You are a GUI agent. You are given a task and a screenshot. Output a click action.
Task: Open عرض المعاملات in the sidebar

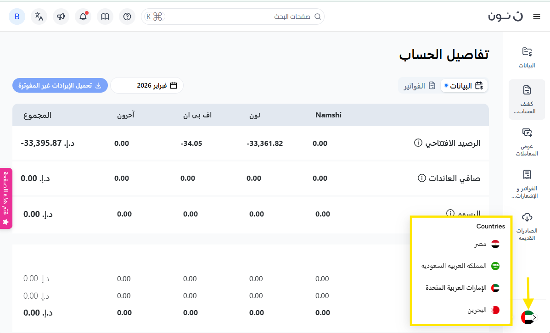pyautogui.click(x=527, y=142)
